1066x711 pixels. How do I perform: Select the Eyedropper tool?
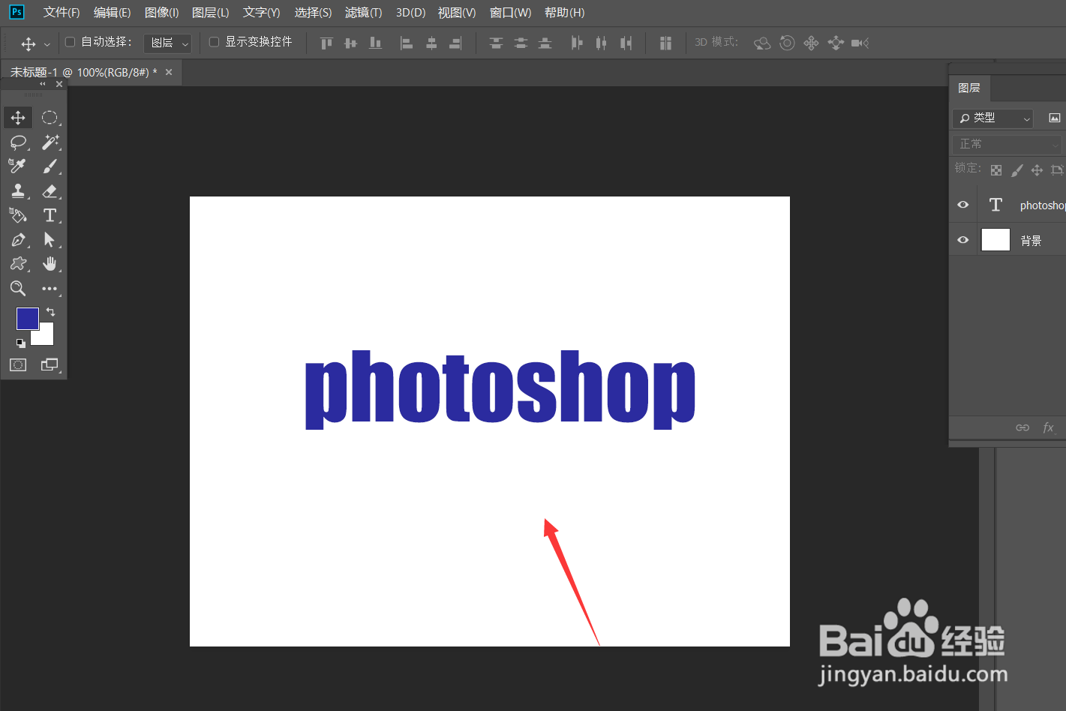[18, 166]
